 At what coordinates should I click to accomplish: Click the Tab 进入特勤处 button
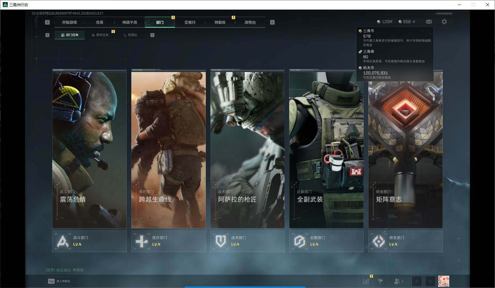point(59,281)
